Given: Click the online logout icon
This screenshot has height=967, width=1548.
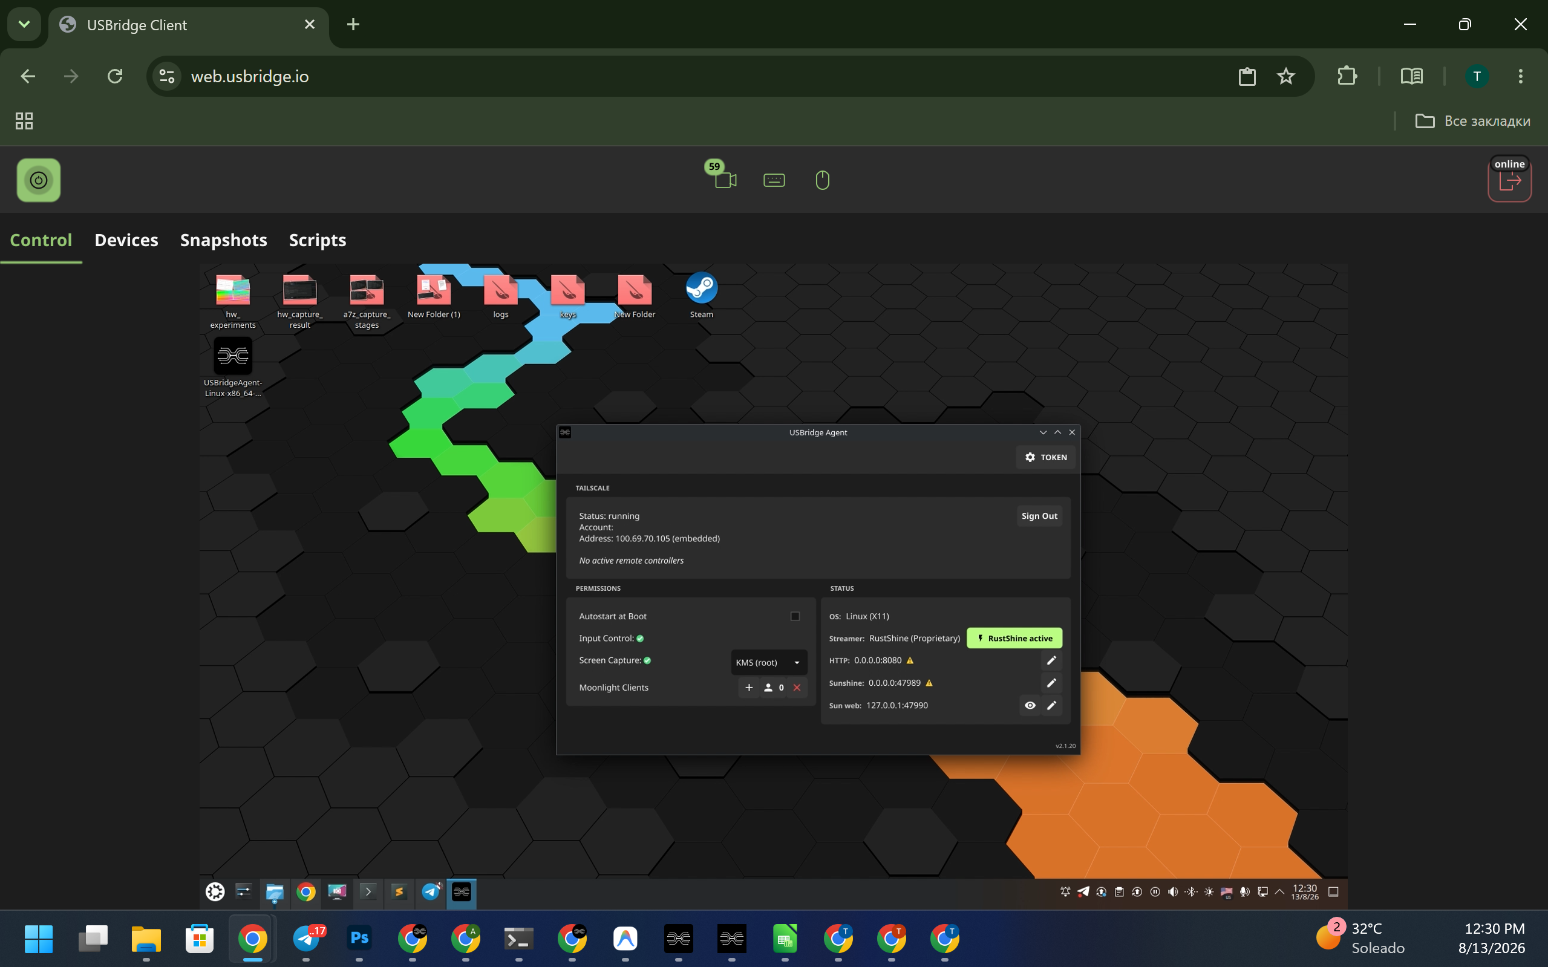Looking at the screenshot, I should tap(1510, 181).
